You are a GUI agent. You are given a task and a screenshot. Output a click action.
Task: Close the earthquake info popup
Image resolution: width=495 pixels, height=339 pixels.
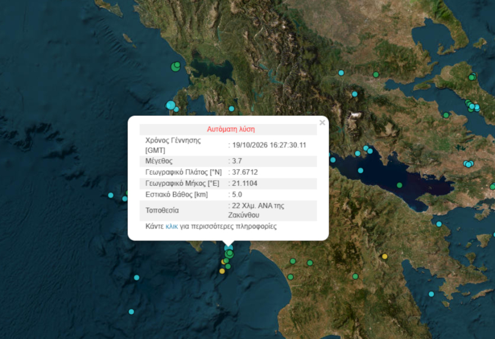322,122
